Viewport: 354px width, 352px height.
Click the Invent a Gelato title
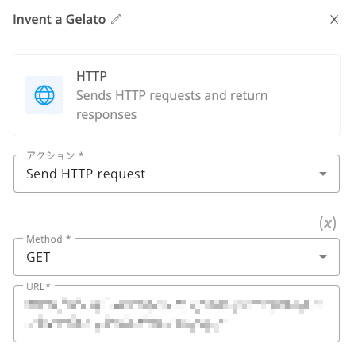tap(60, 20)
